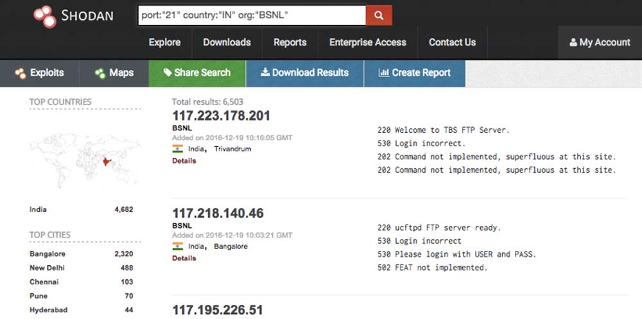
Task: Open Details for the 117.218.140.46 result
Action: [x=184, y=258]
